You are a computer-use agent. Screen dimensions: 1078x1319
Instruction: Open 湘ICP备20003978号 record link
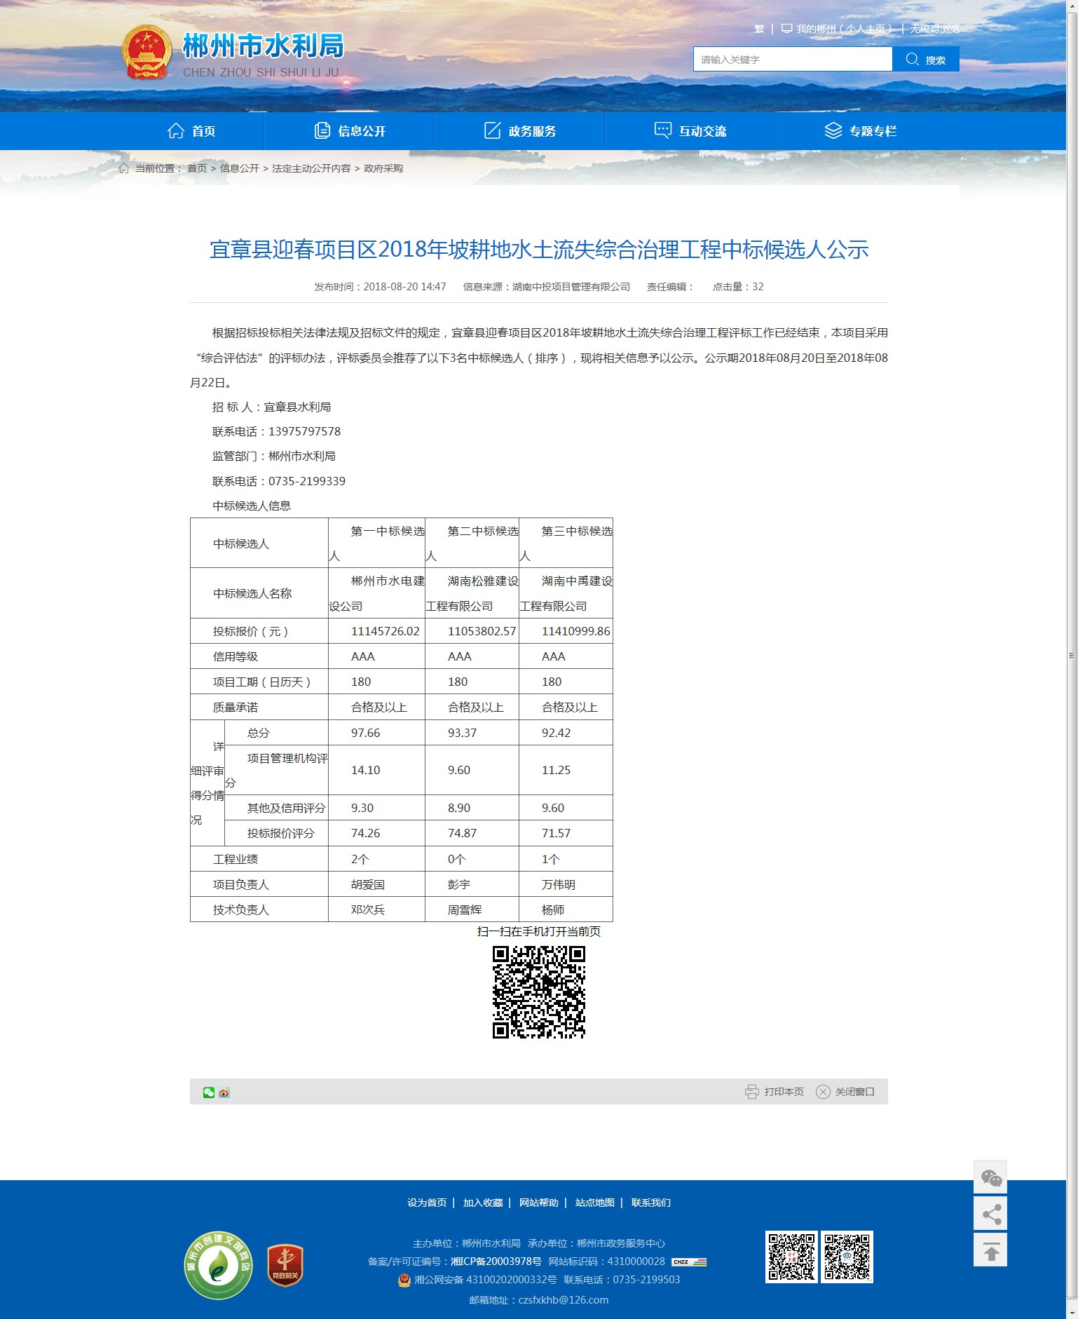pos(496,1261)
